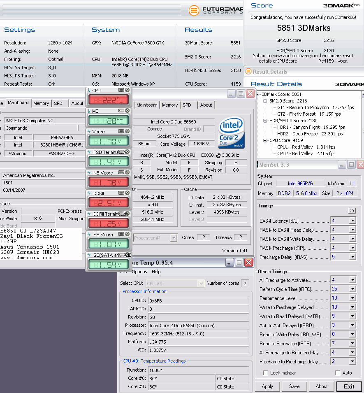Open the Processor #1 selection dropdown
Screen dimensions: 364x393
(173, 237)
